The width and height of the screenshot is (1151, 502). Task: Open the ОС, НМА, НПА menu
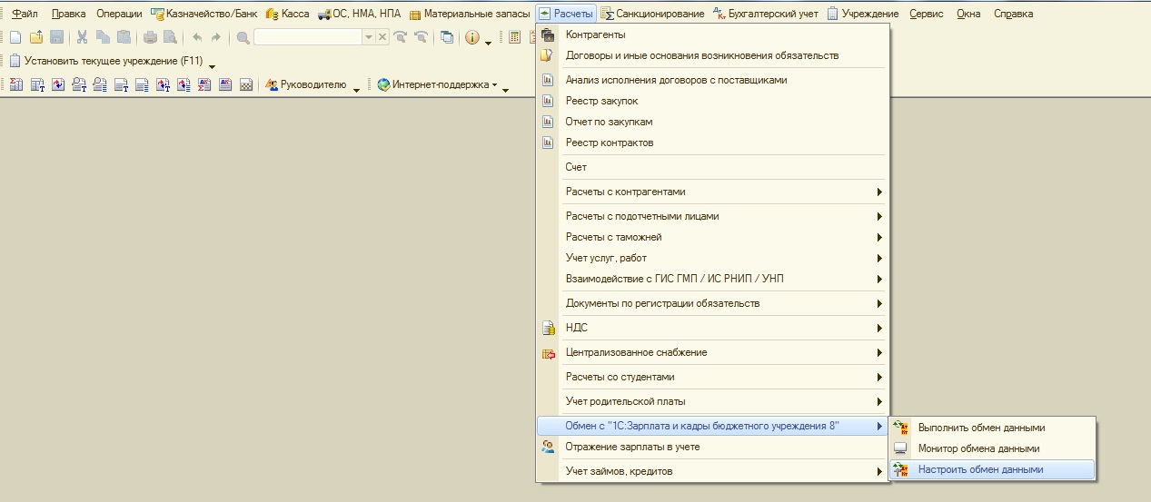(x=359, y=14)
